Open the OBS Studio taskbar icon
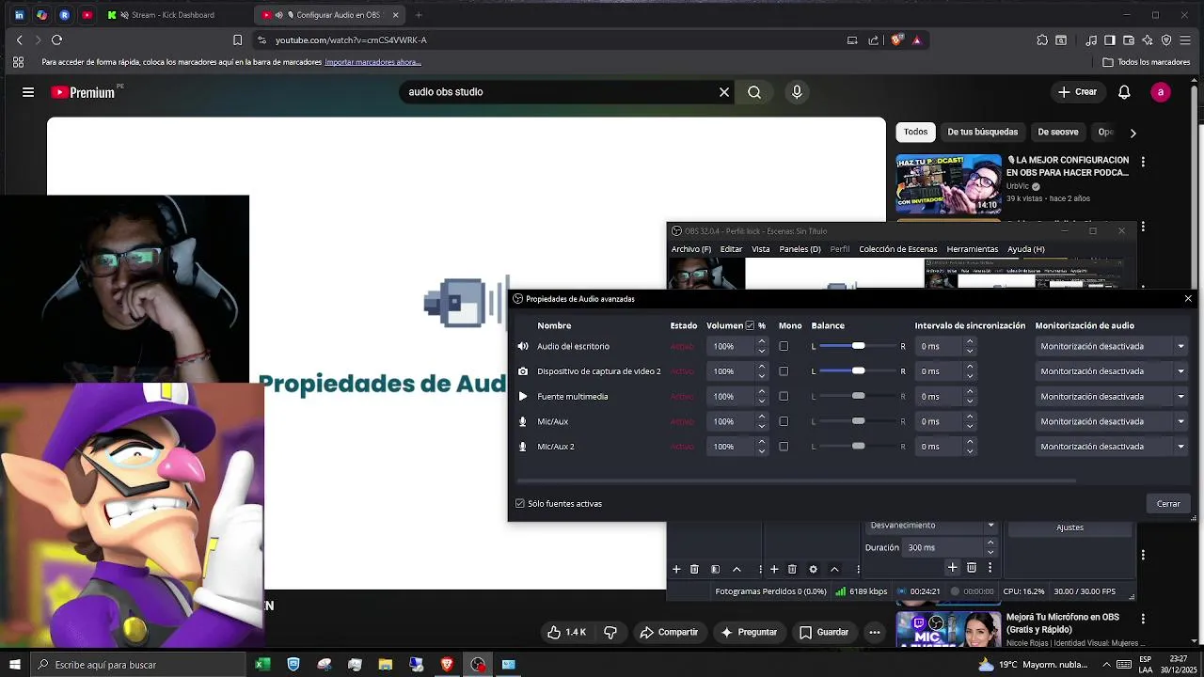 pyautogui.click(x=478, y=665)
